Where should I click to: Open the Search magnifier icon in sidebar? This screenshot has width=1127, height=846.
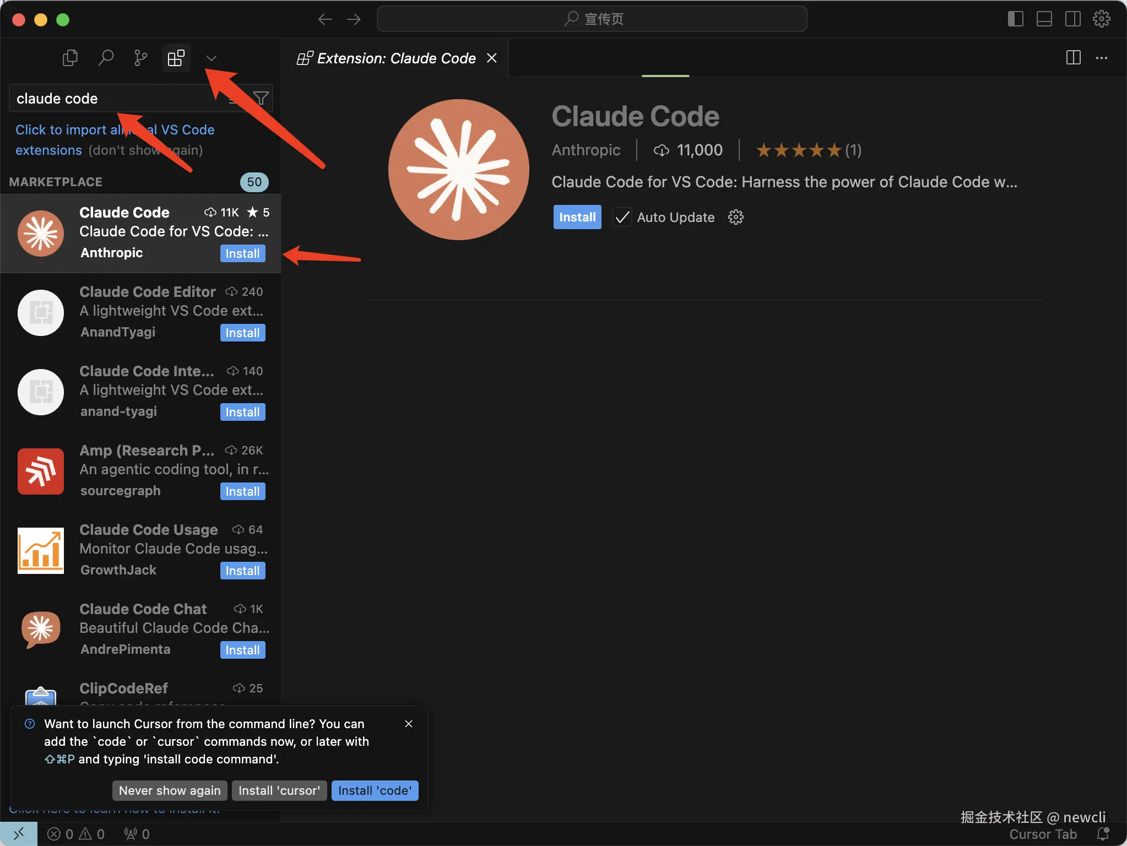click(x=105, y=58)
